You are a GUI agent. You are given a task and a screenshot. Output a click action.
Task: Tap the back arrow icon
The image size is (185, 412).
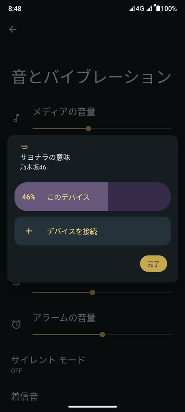pyautogui.click(x=12, y=29)
